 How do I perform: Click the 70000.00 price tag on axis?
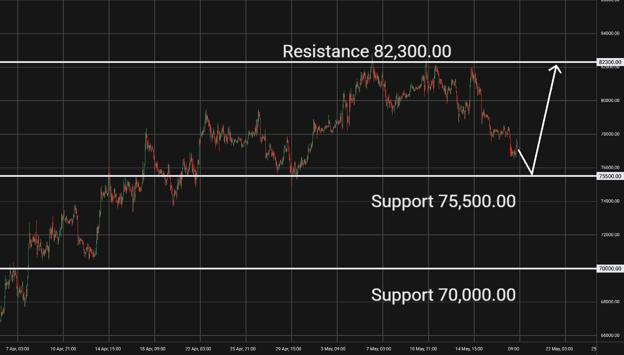[610, 269]
